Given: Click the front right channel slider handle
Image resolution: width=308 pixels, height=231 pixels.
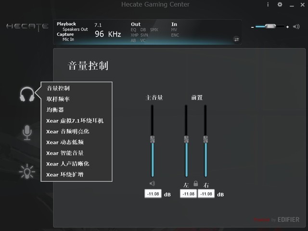Looking at the screenshot, I should point(205,140).
